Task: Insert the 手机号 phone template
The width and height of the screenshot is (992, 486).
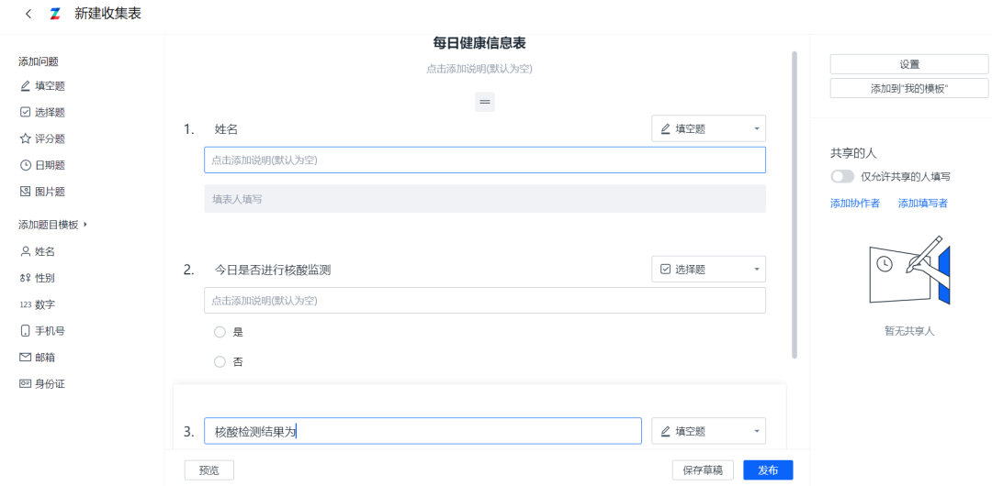Action: click(42, 330)
